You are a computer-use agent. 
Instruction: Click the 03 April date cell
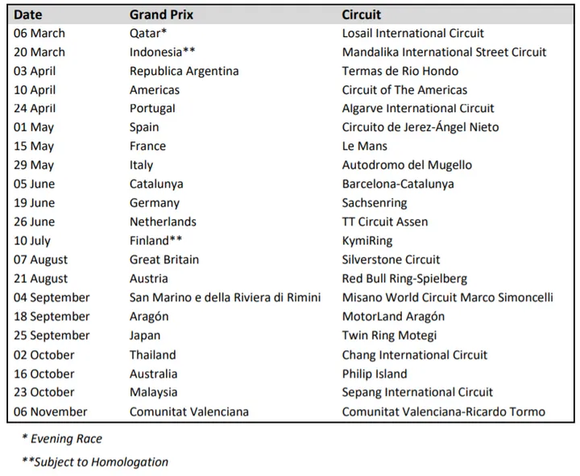pyautogui.click(x=35, y=71)
